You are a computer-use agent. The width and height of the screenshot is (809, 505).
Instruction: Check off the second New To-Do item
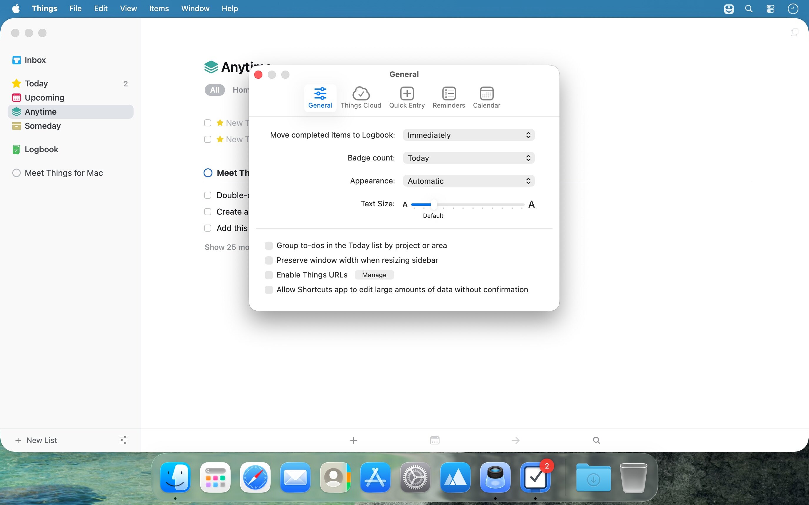(x=207, y=139)
